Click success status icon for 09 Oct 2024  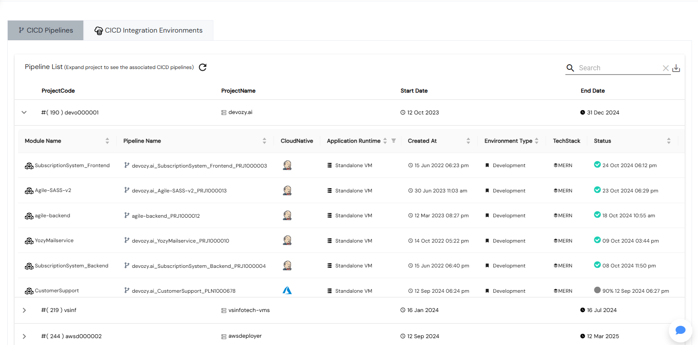[597, 240]
